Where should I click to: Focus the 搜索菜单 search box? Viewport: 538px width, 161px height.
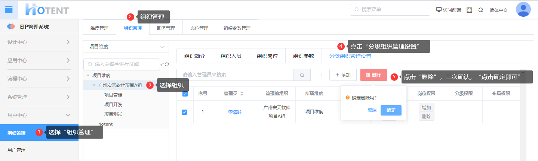pyautogui.click(x=390, y=9)
